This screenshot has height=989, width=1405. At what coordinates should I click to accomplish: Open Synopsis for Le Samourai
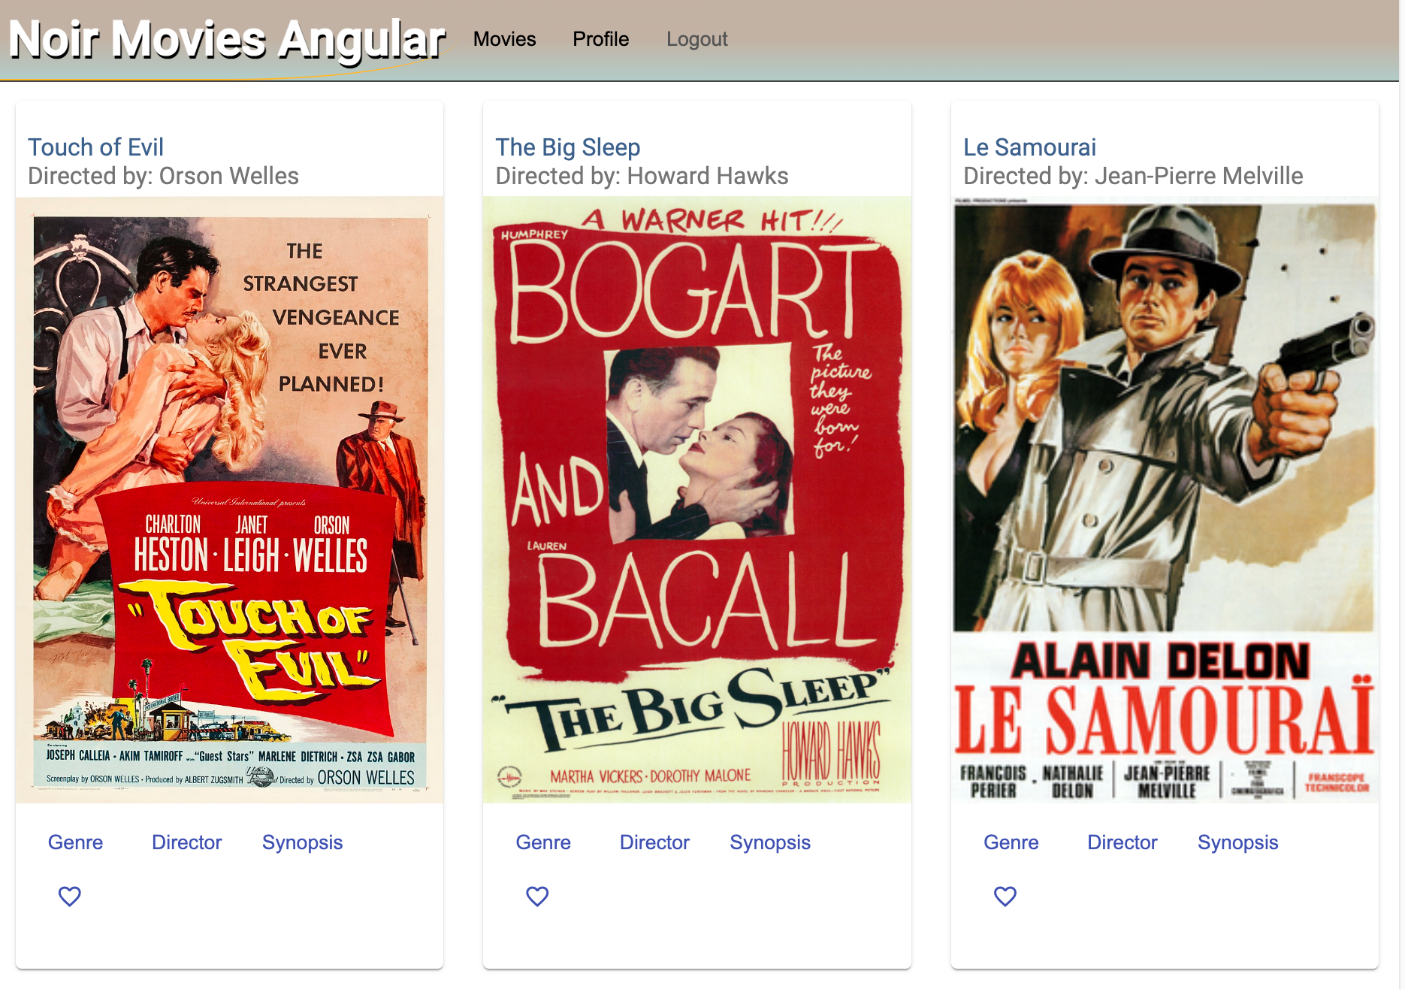click(1238, 842)
